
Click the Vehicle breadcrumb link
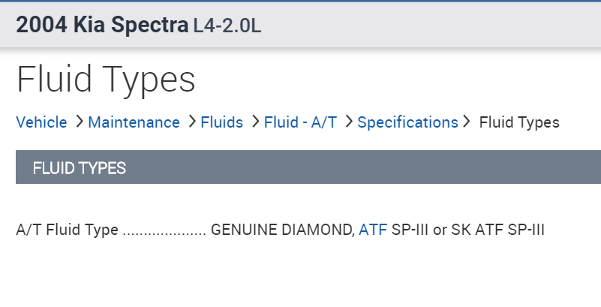[41, 122]
